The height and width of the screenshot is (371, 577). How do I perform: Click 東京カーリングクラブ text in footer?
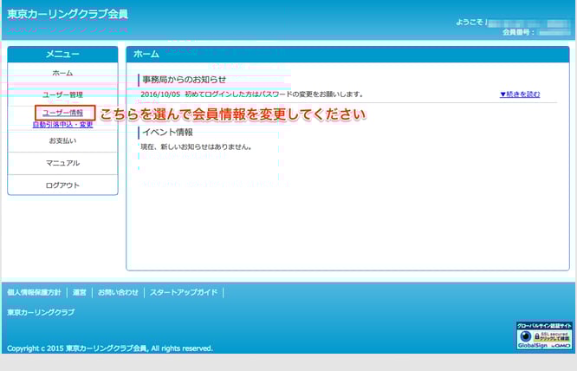coord(41,312)
